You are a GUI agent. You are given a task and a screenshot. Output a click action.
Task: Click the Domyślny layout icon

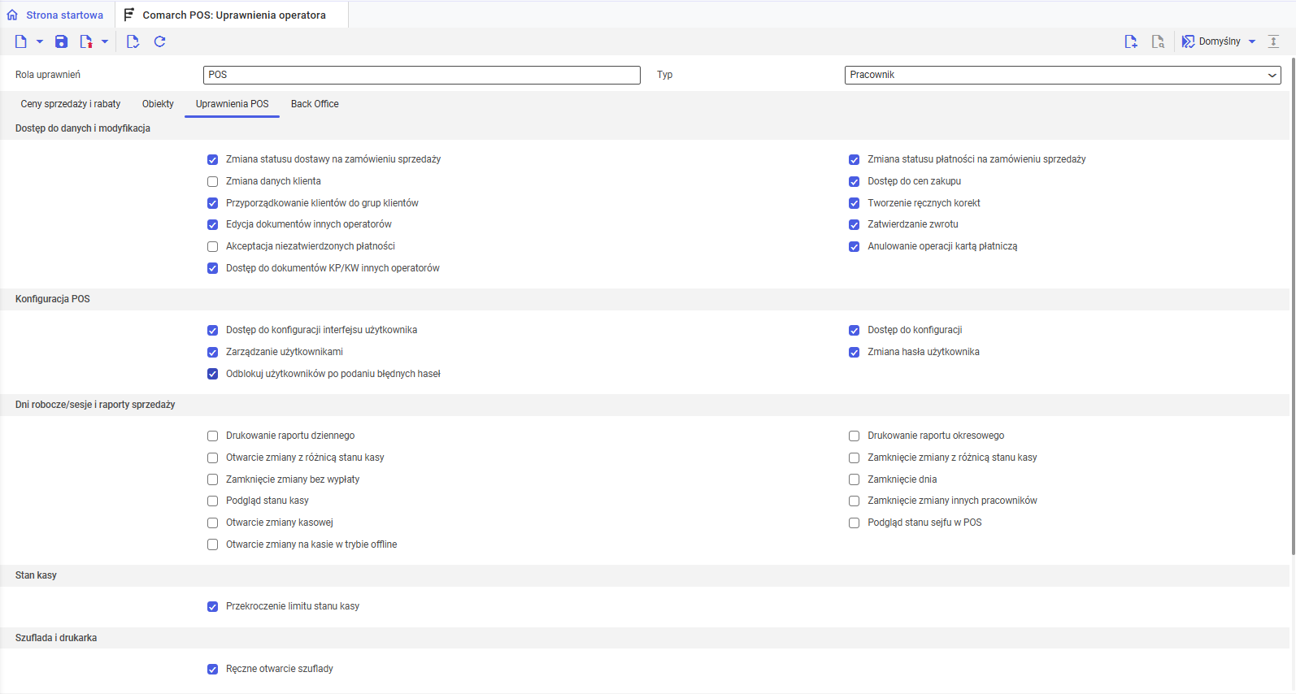(x=1188, y=41)
